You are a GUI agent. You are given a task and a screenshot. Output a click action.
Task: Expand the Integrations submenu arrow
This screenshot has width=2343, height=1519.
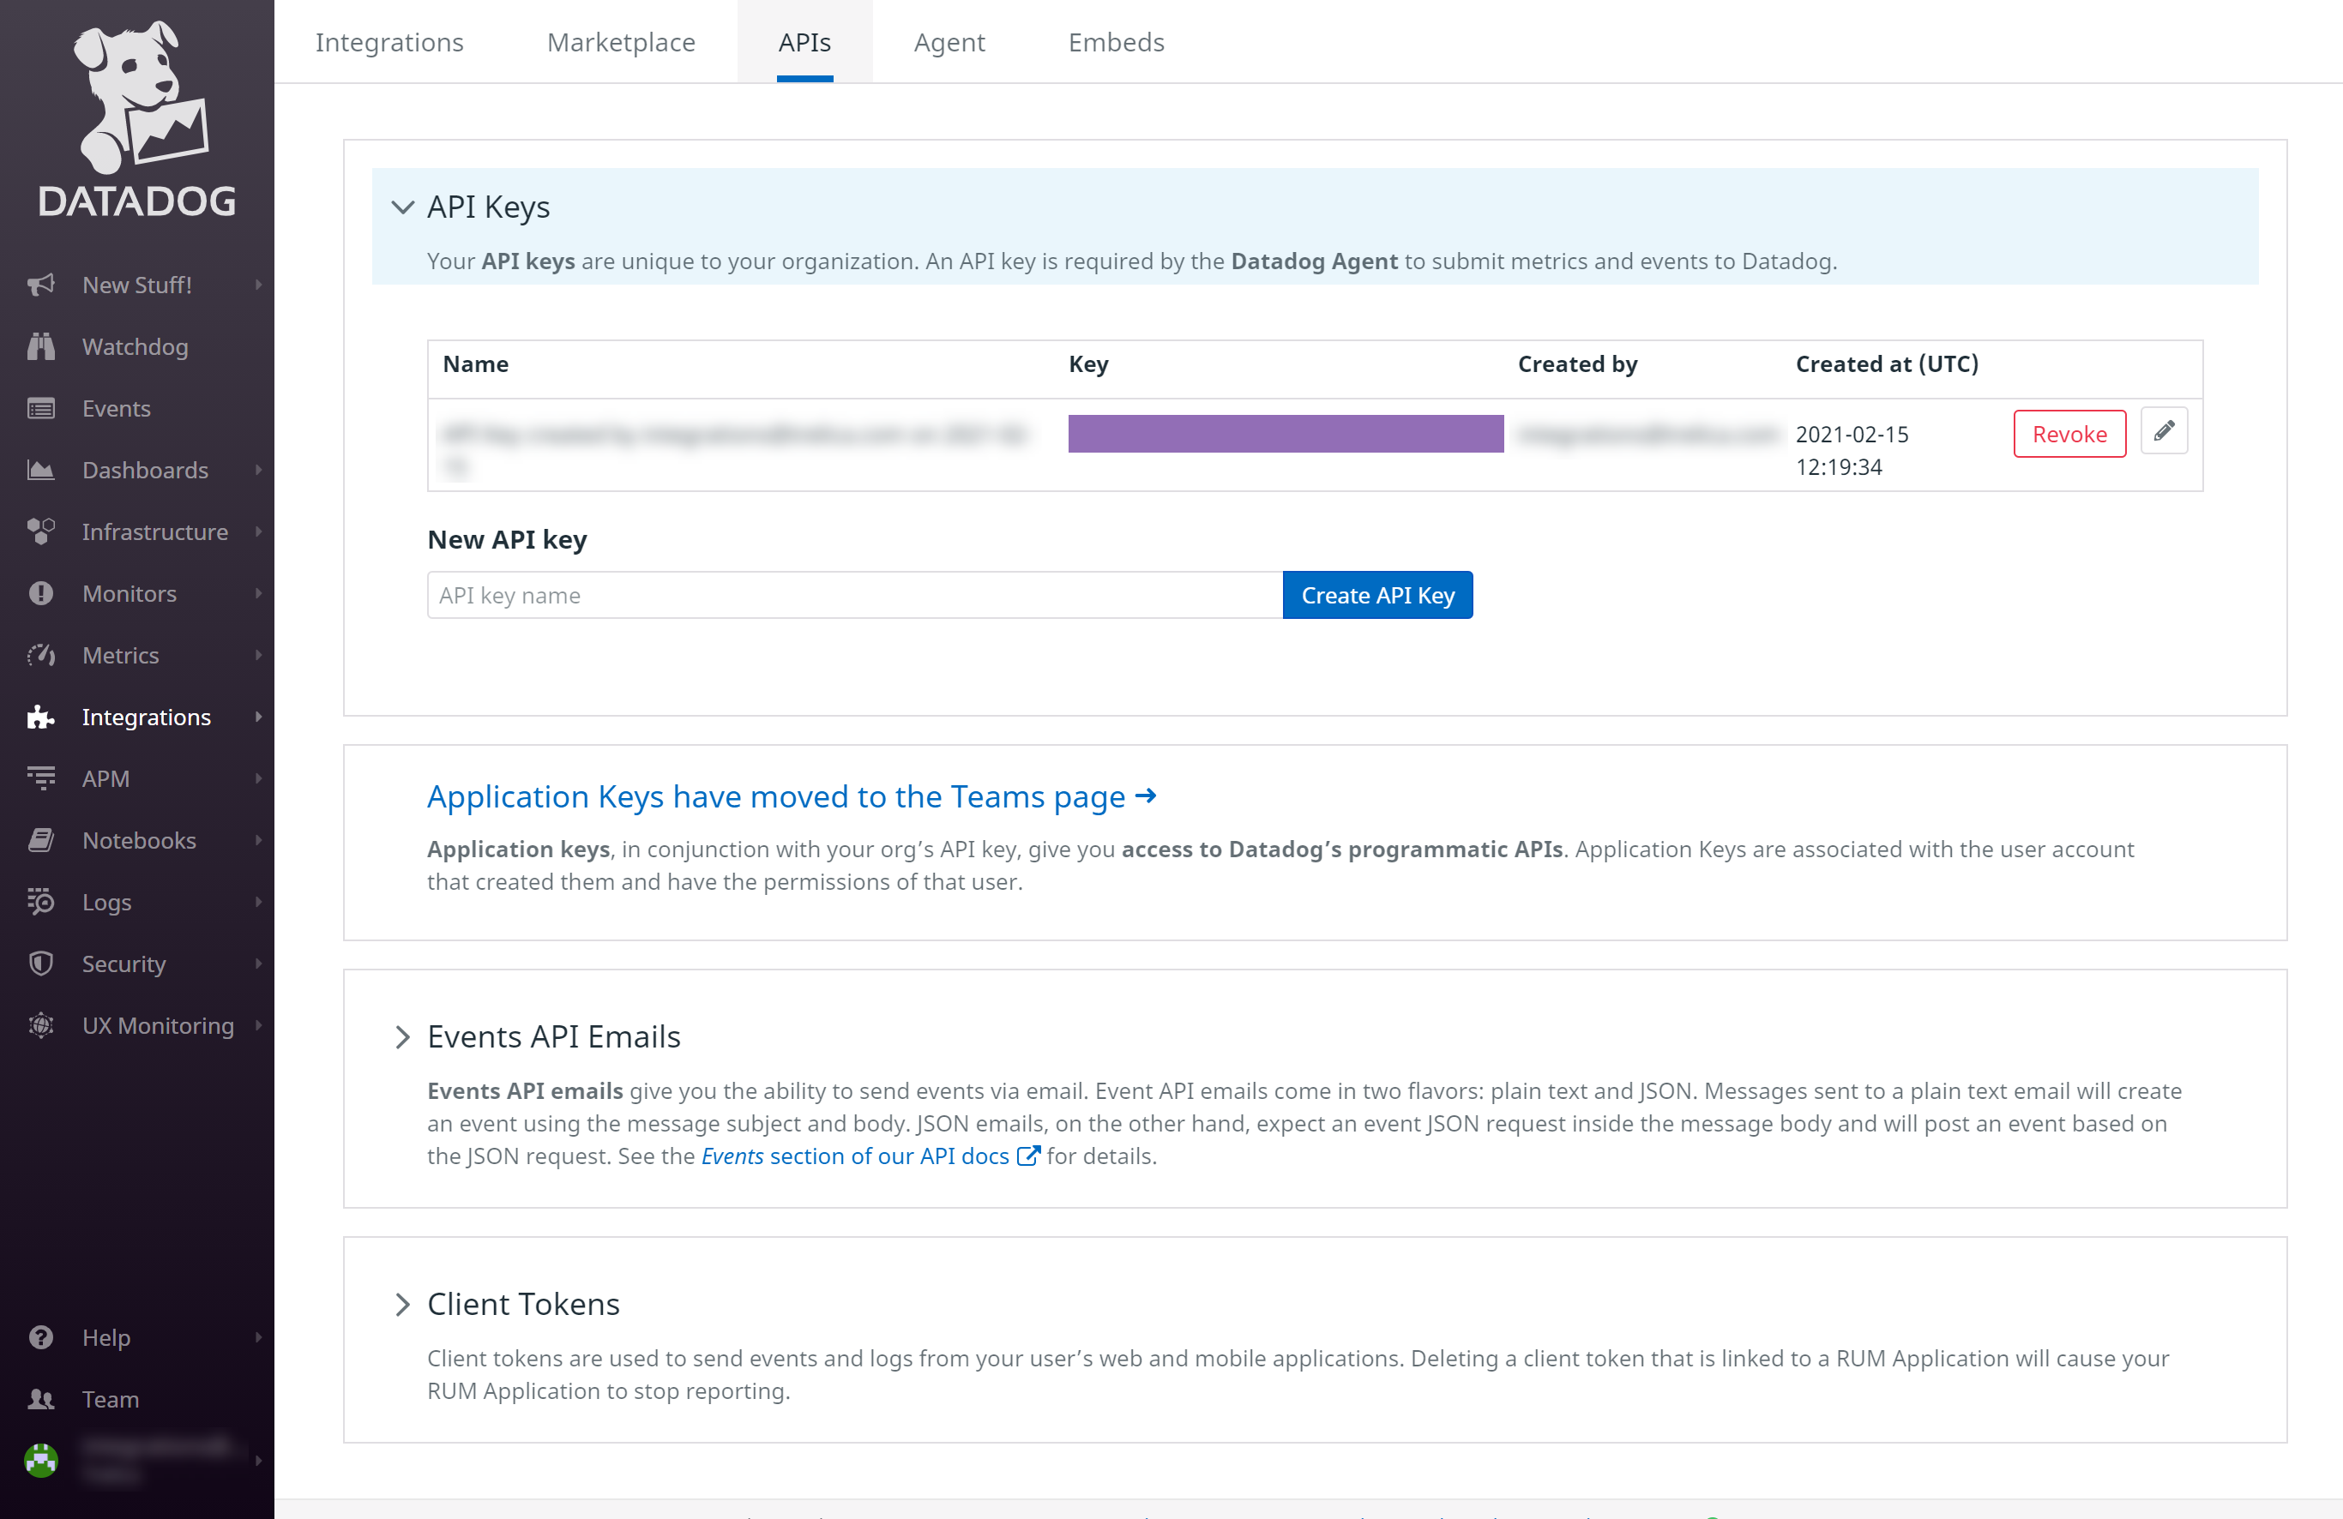click(x=258, y=717)
